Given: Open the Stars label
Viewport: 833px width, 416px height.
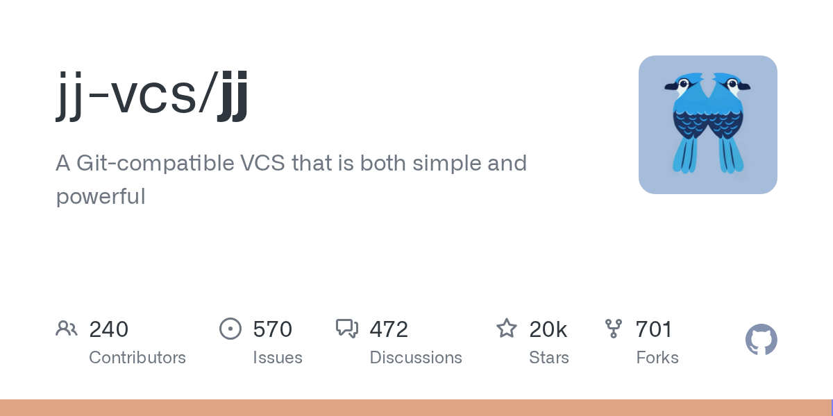Looking at the screenshot, I should pyautogui.click(x=549, y=358).
